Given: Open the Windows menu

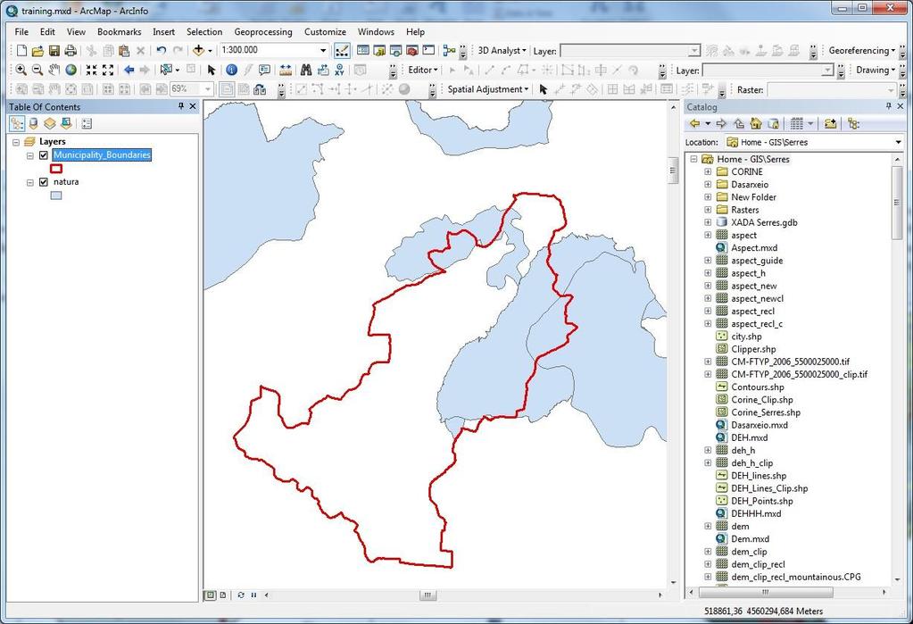Looking at the screenshot, I should (x=376, y=32).
